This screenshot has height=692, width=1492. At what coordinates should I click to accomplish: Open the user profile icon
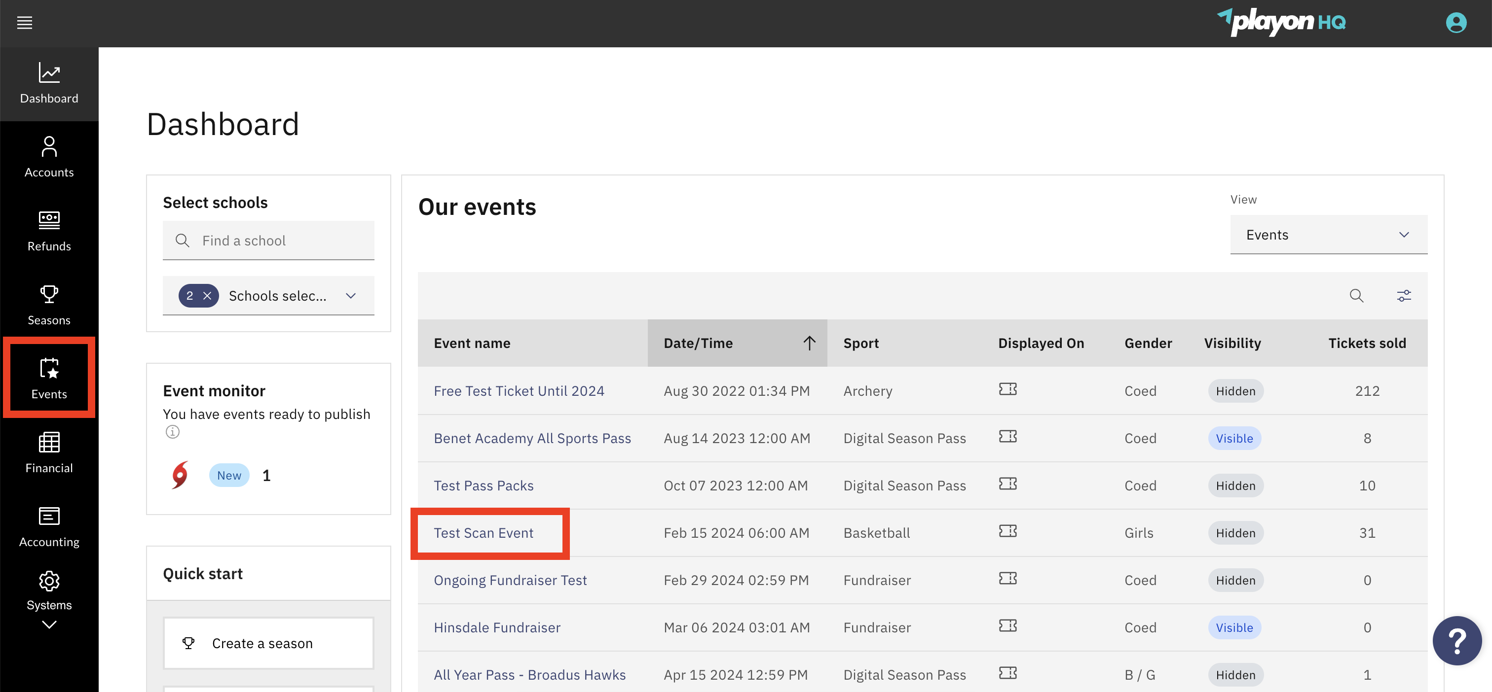click(x=1455, y=23)
